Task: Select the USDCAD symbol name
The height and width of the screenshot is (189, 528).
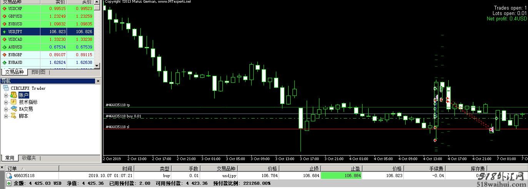Action: [x=15, y=39]
